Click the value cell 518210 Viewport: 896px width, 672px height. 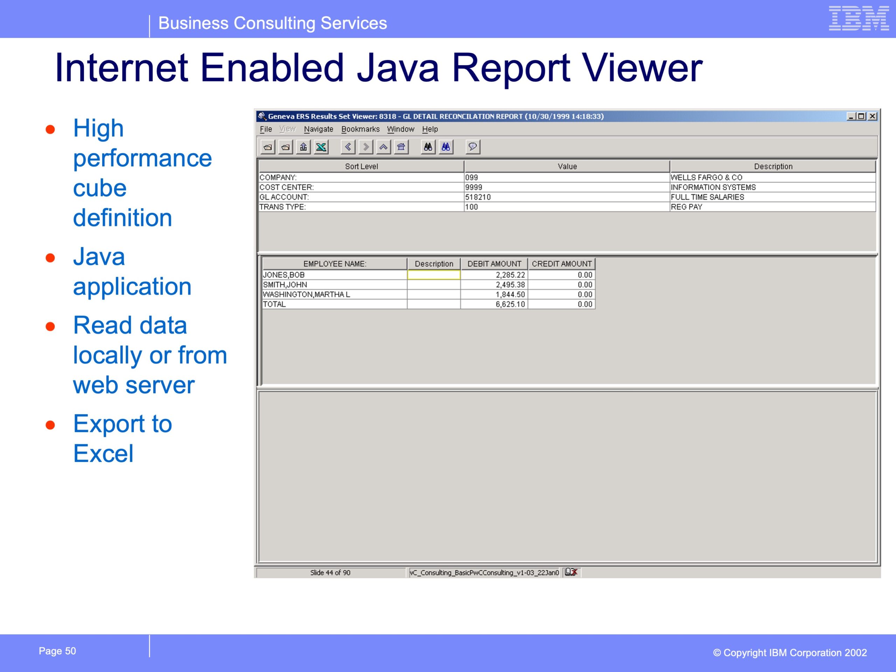tap(567, 197)
